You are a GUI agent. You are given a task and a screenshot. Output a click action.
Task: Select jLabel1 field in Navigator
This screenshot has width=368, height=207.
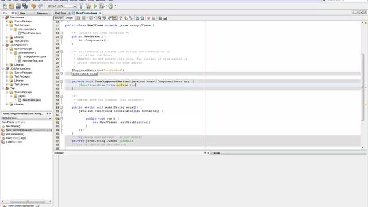coord(14,142)
